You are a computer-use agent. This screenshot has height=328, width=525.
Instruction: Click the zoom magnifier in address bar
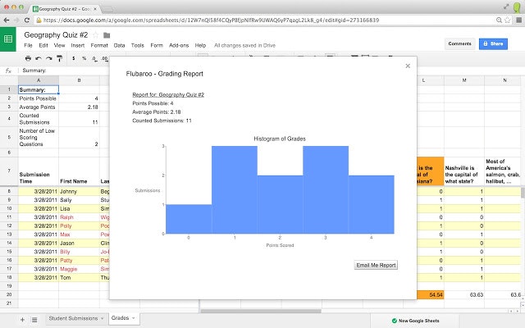pyautogui.click(x=499, y=20)
